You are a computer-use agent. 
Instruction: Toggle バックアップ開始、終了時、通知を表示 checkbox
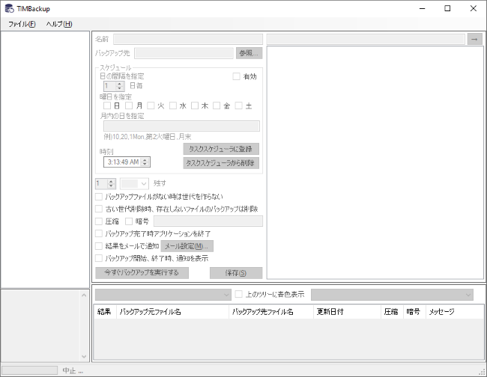(99, 258)
